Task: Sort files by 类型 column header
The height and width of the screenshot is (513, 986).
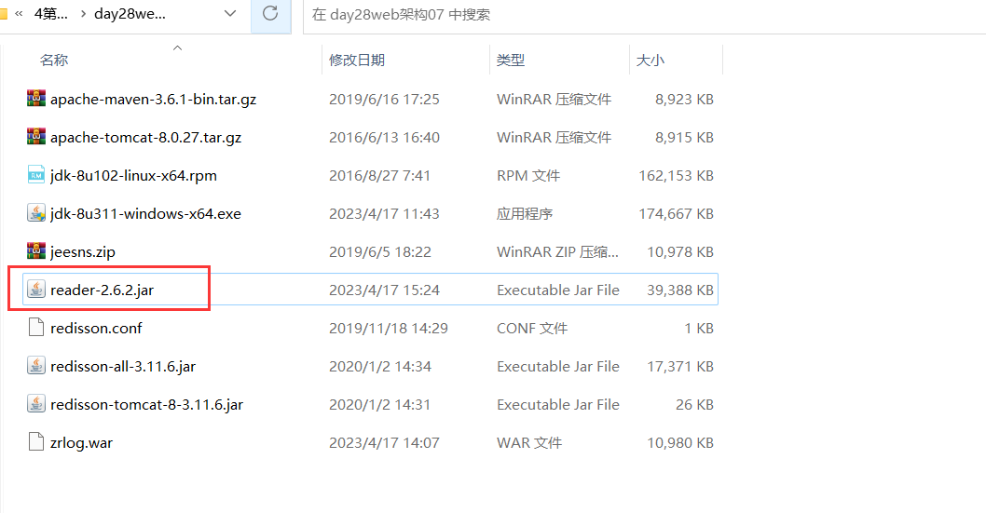Action: 511,60
